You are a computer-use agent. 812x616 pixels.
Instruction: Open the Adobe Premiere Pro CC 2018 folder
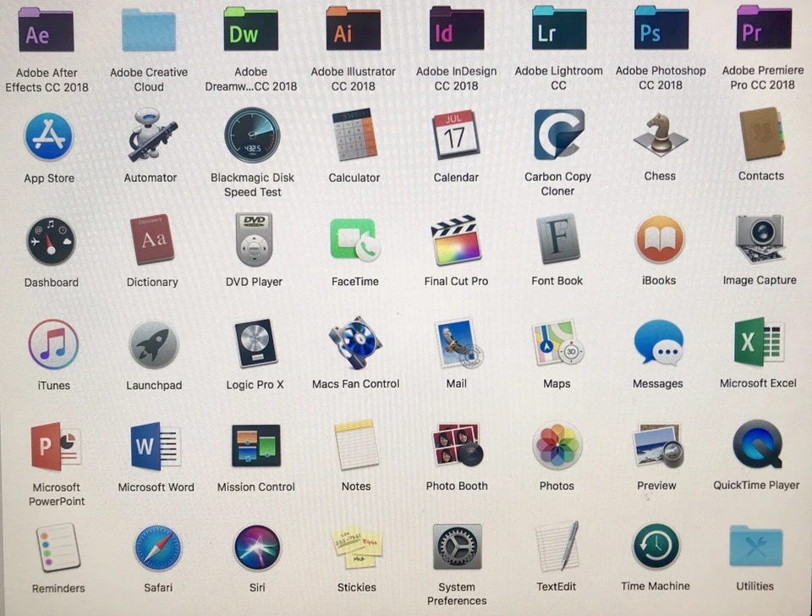764,27
